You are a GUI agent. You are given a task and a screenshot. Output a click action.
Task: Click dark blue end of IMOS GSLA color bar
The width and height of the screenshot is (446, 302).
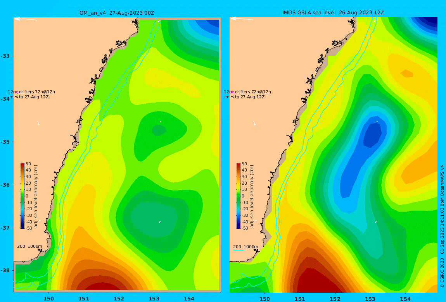pyautogui.click(x=239, y=227)
